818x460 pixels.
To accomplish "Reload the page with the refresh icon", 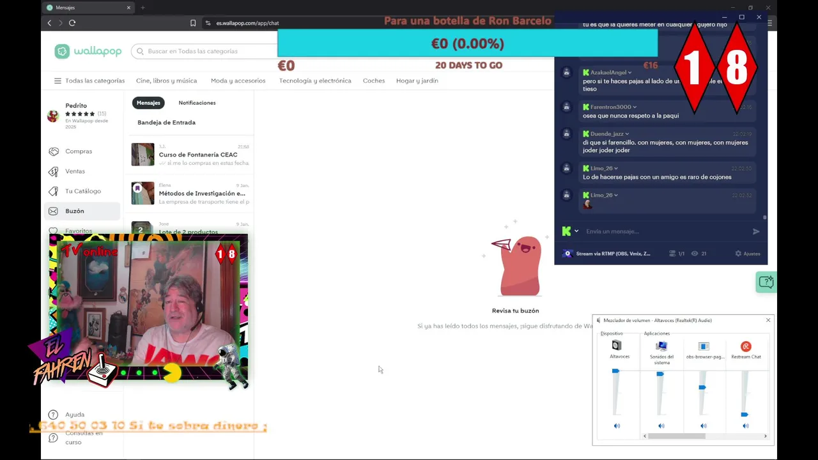I will tap(72, 23).
